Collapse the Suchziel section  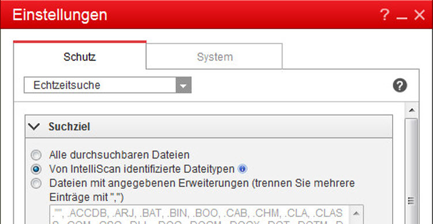pyautogui.click(x=34, y=127)
